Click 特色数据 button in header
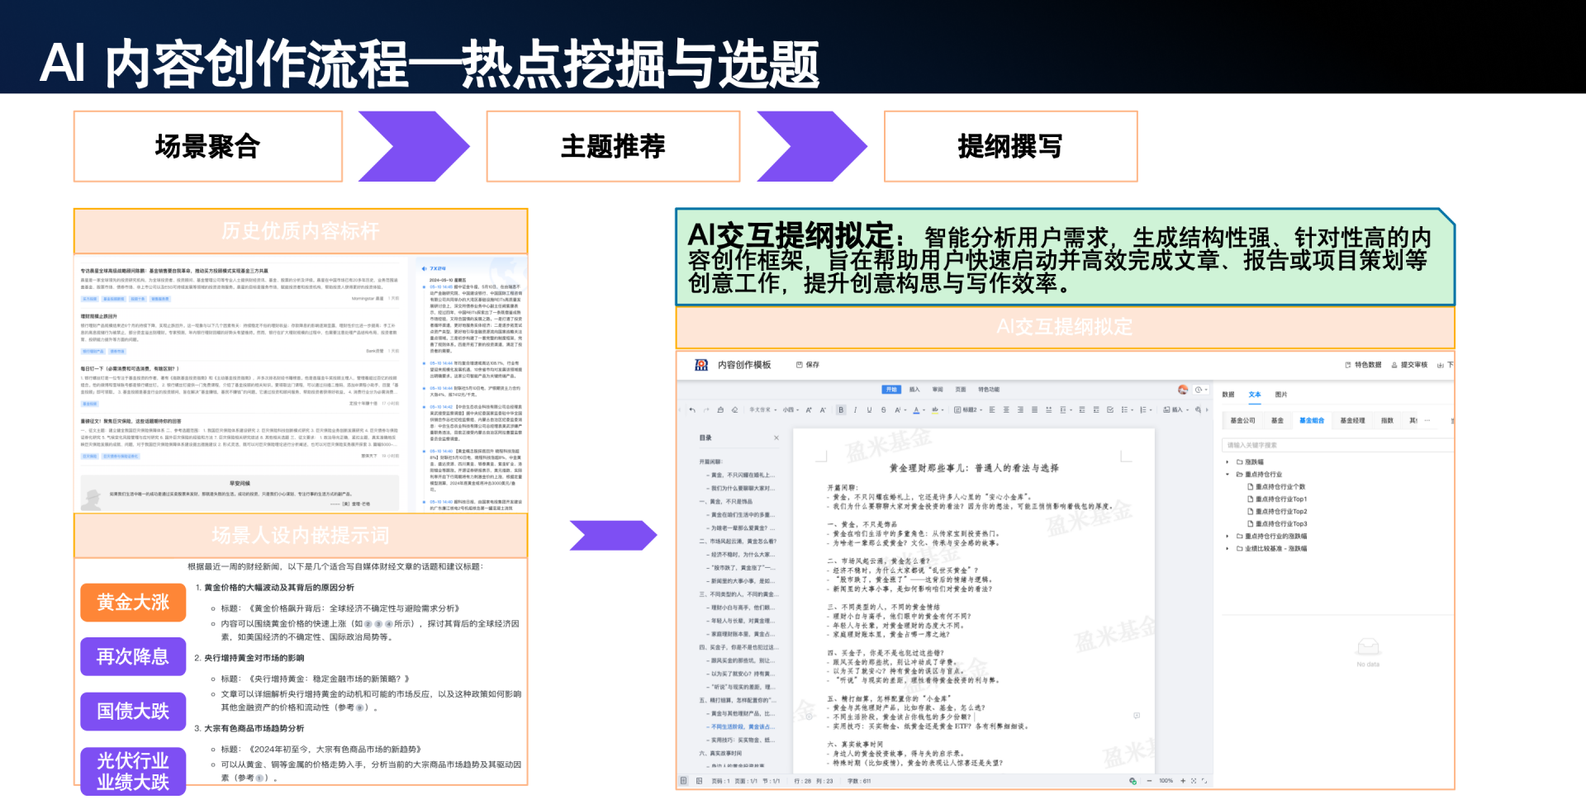Screen dimensions: 1586x809 pos(1363,365)
